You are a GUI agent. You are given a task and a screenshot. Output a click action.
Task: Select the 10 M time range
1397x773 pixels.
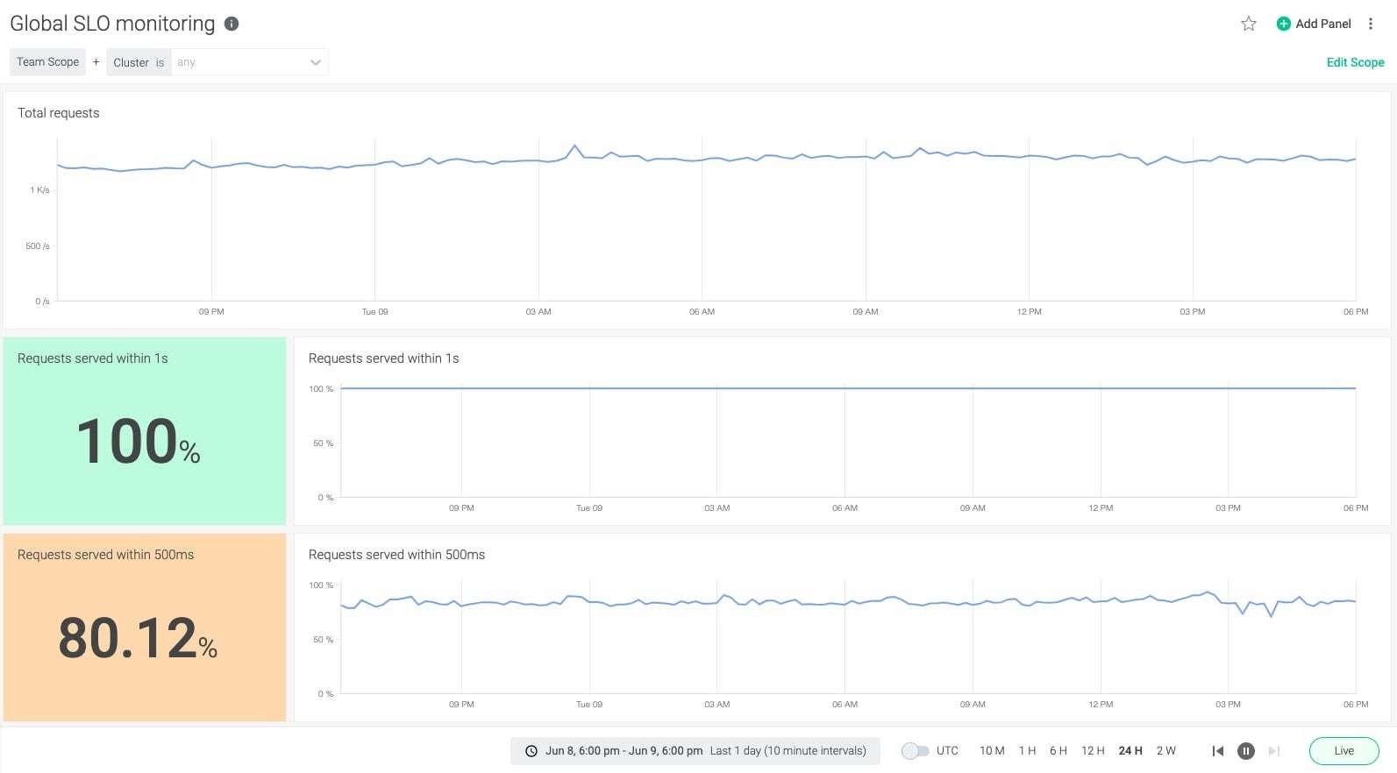992,751
